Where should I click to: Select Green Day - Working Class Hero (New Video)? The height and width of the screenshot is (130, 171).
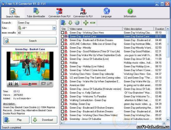113,115
